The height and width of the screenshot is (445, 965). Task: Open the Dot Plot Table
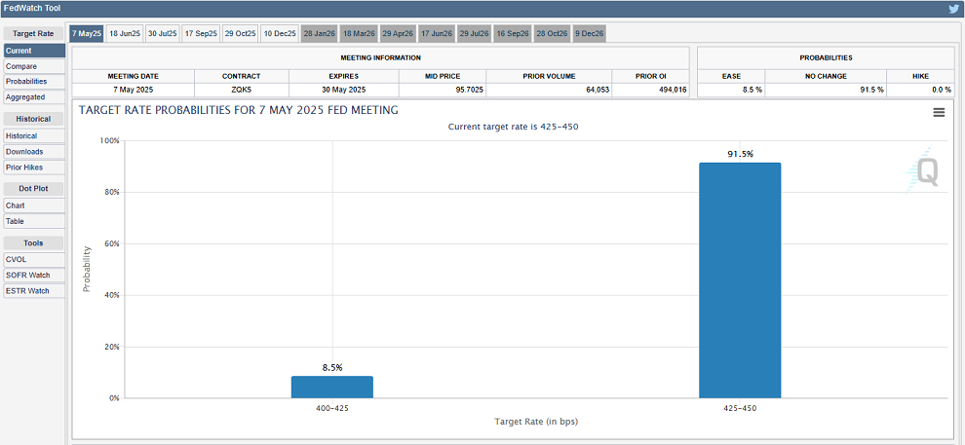point(16,221)
